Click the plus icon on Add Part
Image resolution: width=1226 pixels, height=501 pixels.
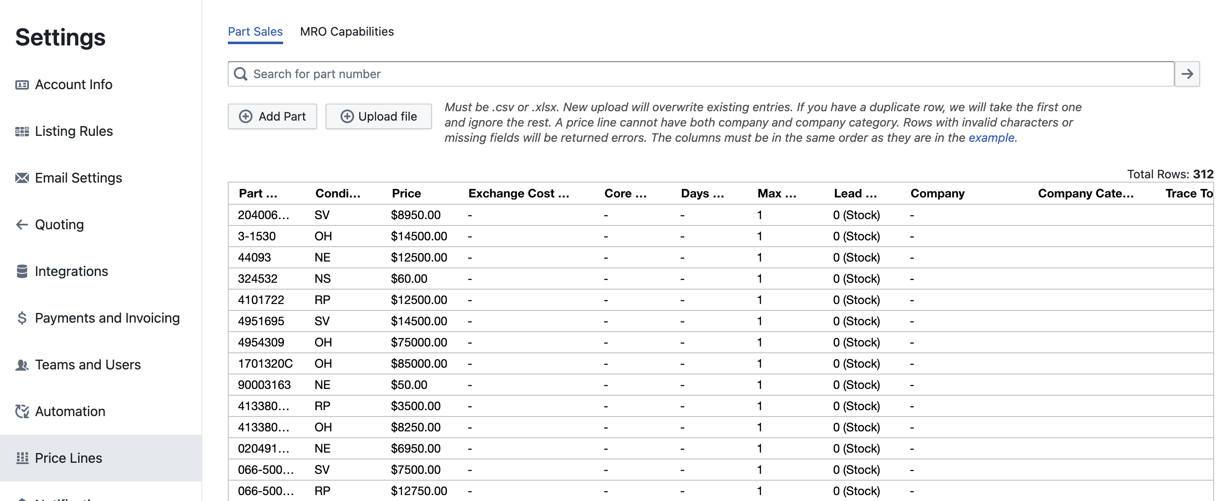(246, 116)
